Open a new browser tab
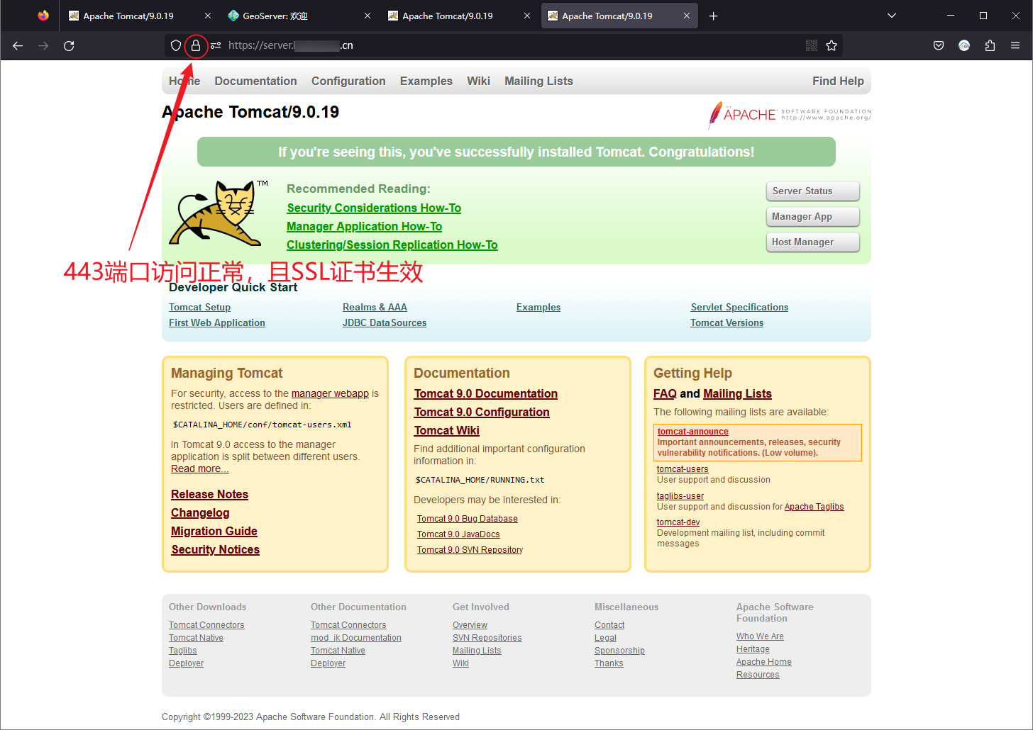 click(x=714, y=16)
